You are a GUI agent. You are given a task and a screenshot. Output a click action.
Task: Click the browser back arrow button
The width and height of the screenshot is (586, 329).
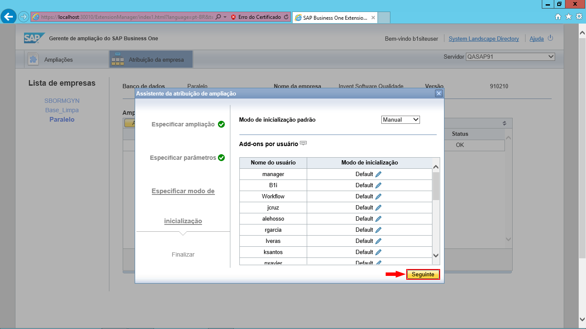pyautogui.click(x=9, y=17)
